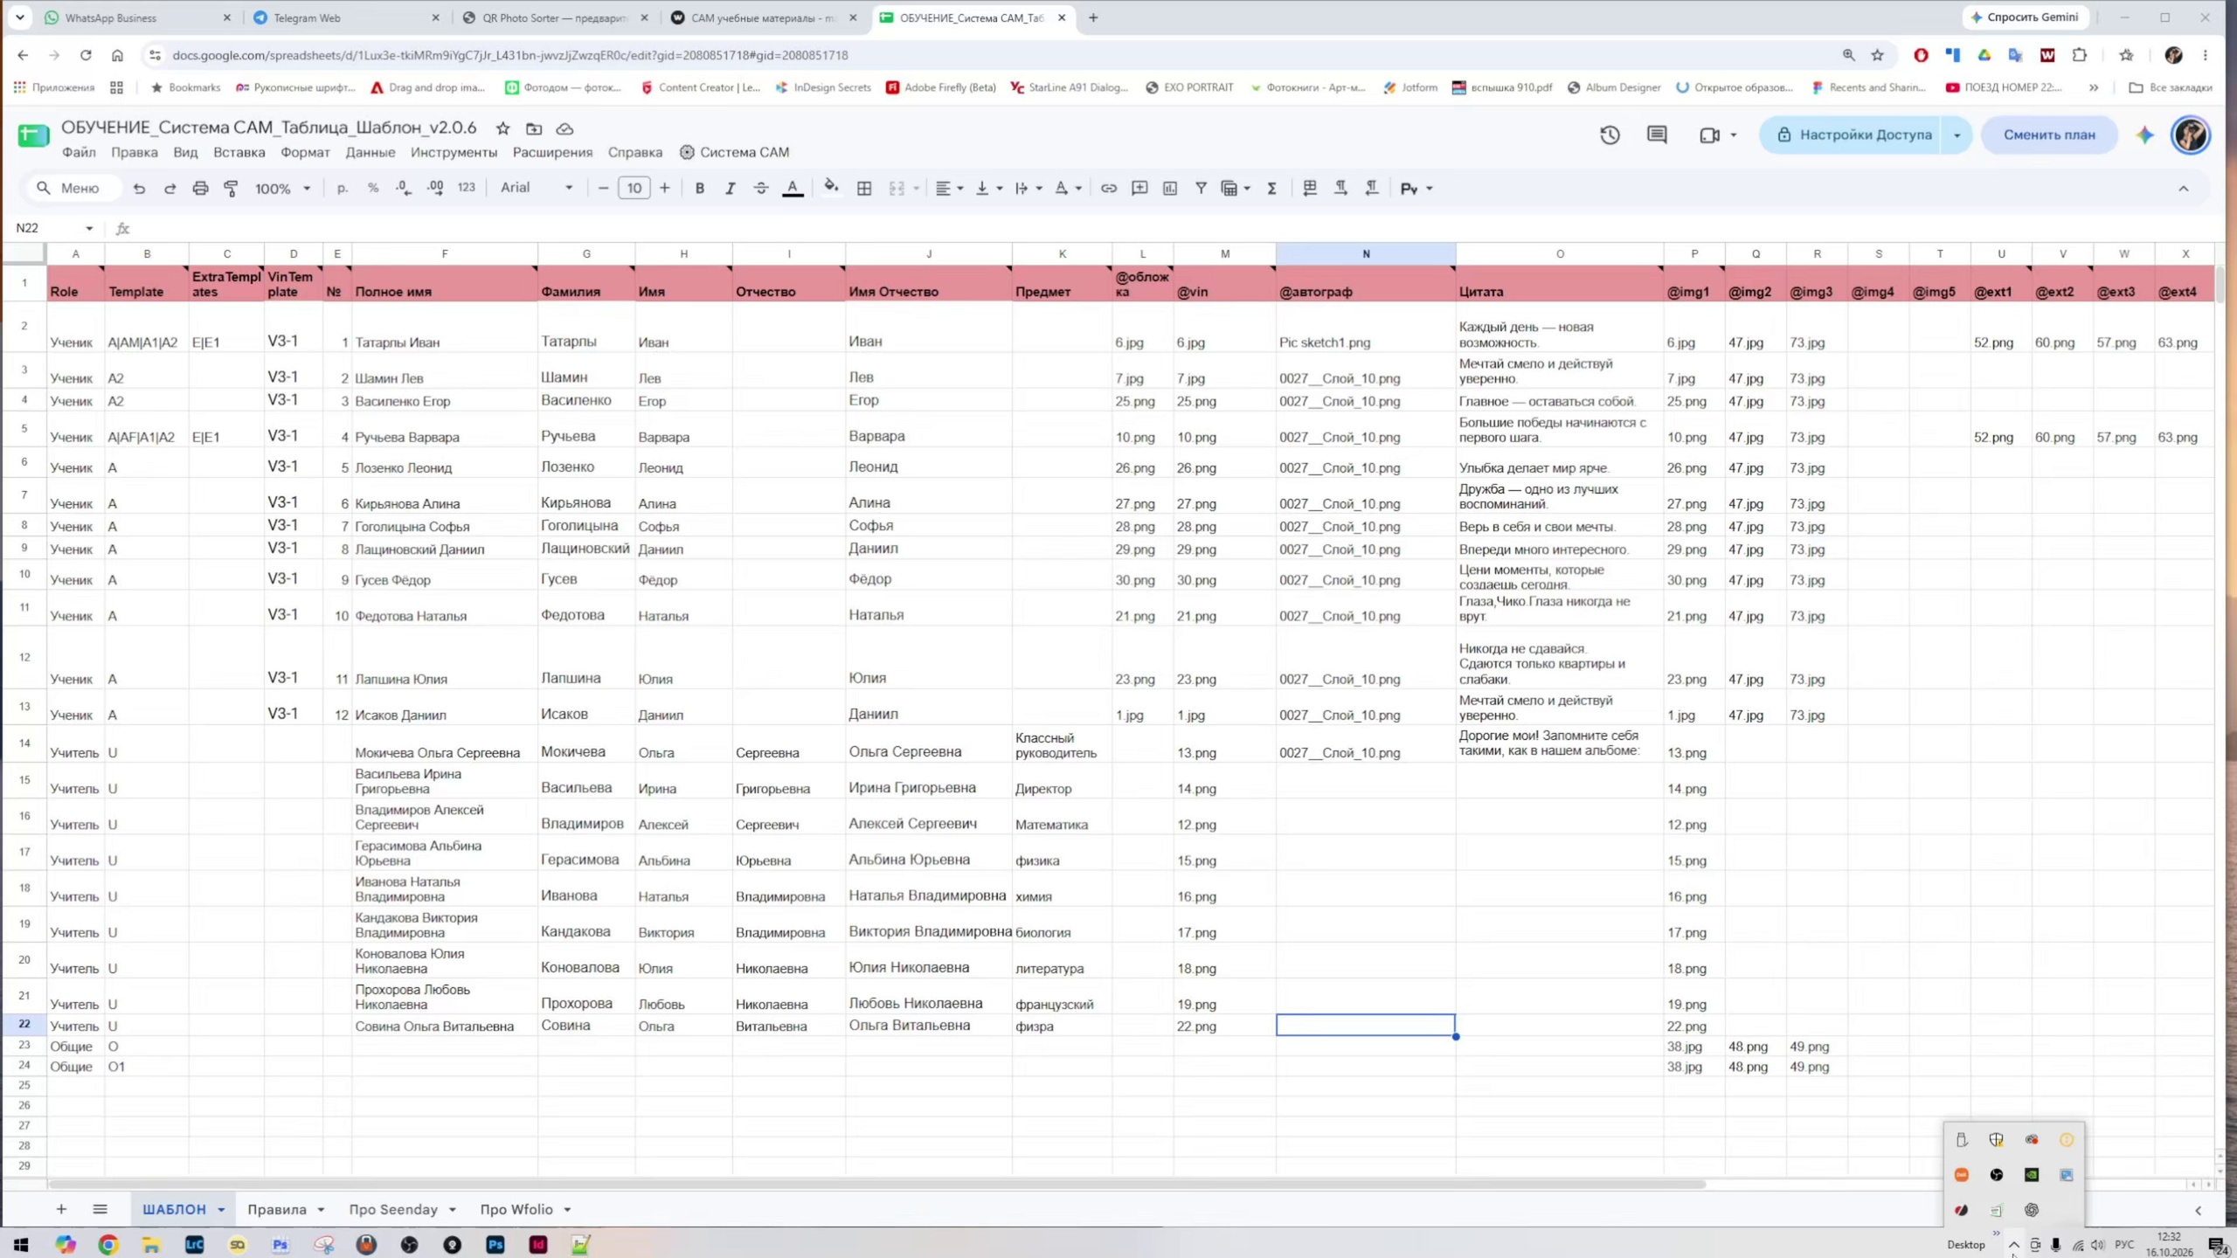This screenshot has height=1258, width=2237.
Task: Open the Arial font dropdown
Action: tap(537, 188)
